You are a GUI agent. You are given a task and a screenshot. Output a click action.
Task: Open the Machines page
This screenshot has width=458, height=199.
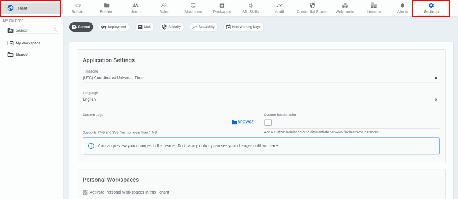(193, 8)
